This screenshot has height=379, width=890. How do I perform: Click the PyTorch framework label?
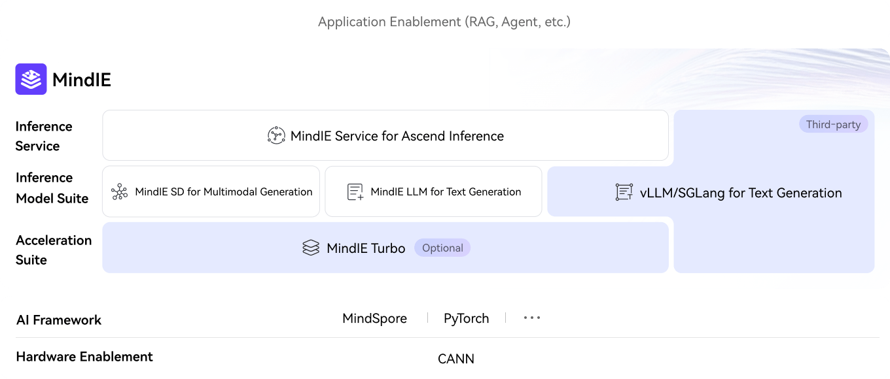pos(466,318)
